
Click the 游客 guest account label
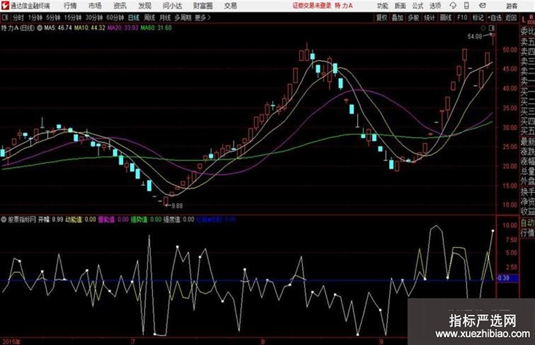click(511, 6)
